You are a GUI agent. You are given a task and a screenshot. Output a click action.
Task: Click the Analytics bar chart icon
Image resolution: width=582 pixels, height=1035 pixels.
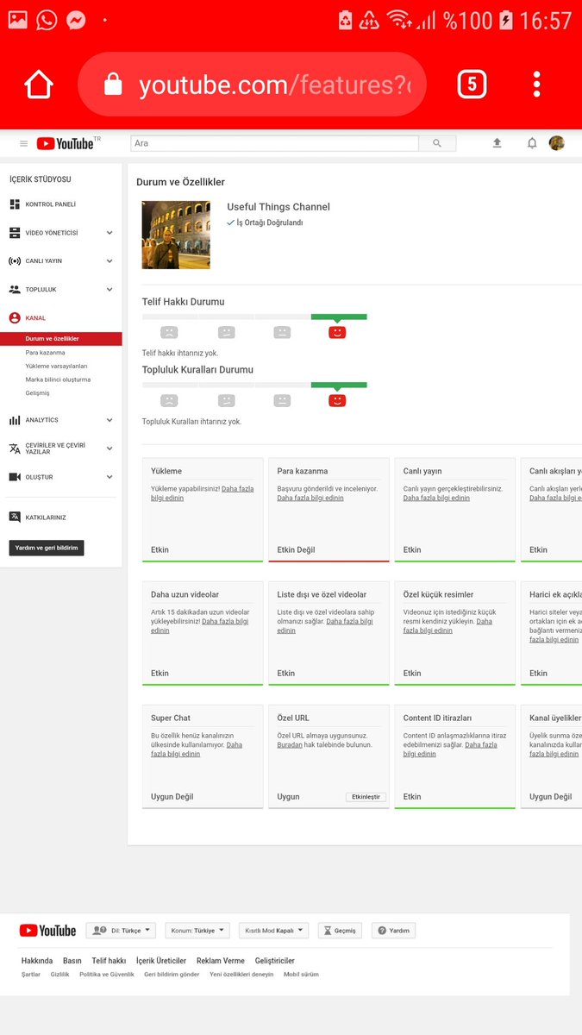15,420
